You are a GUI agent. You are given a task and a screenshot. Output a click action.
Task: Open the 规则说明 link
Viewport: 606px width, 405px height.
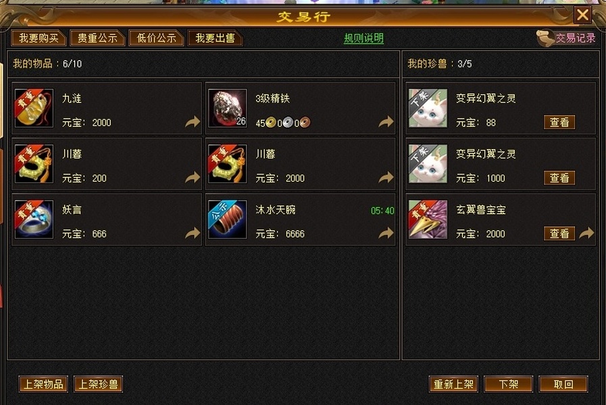click(x=363, y=38)
